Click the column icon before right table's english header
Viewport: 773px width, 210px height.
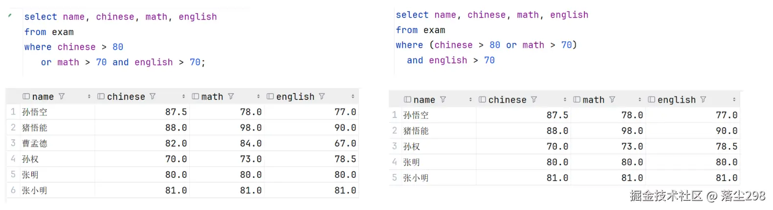[651, 99]
